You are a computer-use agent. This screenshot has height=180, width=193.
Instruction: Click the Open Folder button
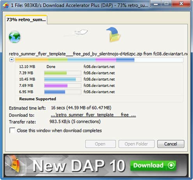(x=136, y=144)
